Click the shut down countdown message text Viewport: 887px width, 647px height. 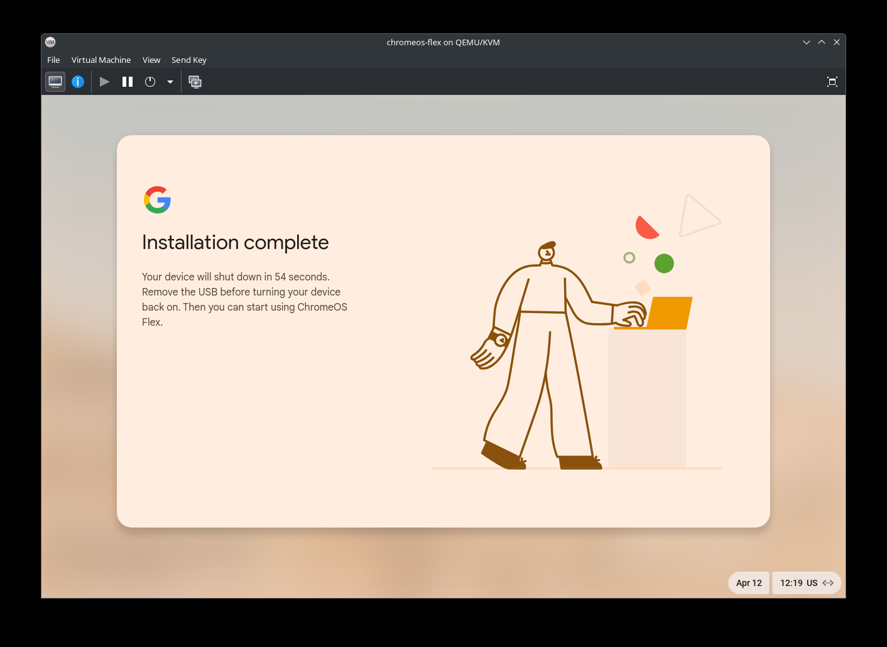244,299
